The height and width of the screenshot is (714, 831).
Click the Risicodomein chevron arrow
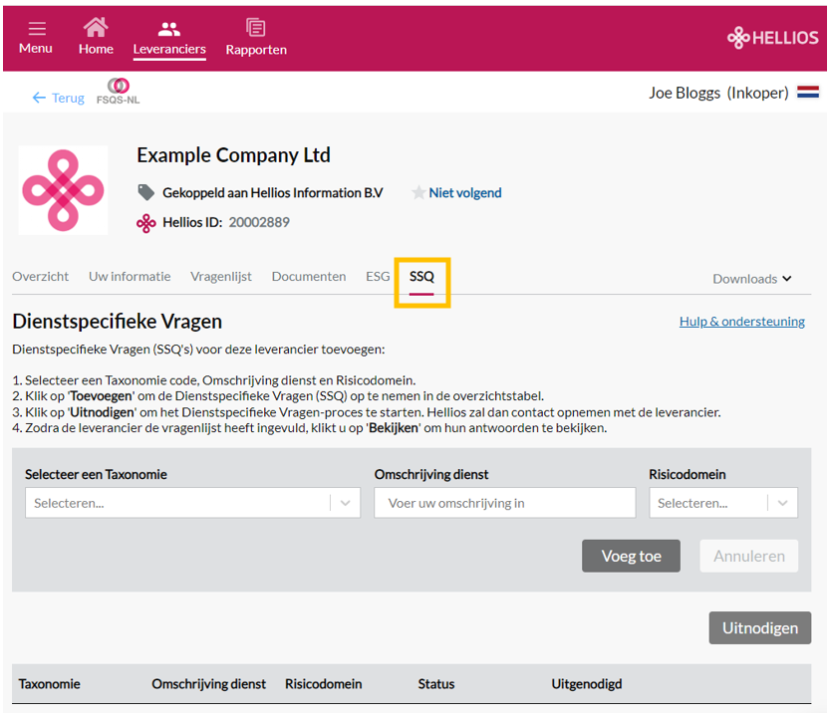pyautogui.click(x=782, y=503)
